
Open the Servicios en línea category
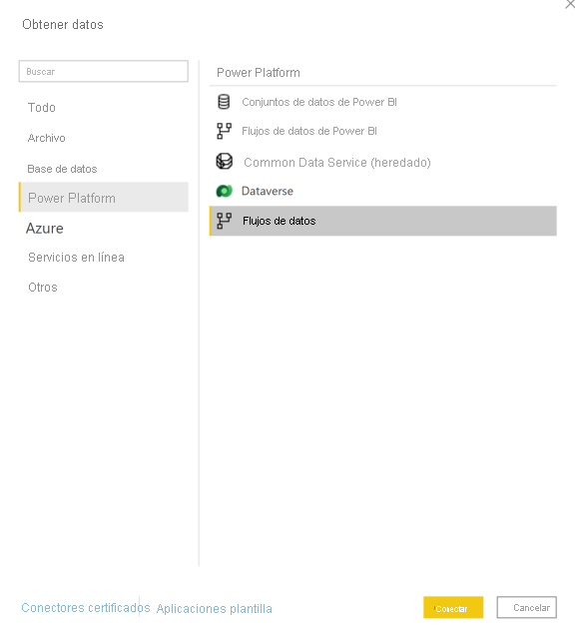tap(76, 258)
